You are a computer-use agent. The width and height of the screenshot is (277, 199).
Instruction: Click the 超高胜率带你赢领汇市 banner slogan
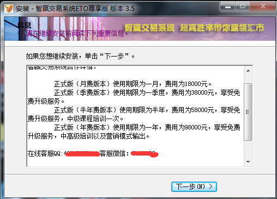pos(222,28)
